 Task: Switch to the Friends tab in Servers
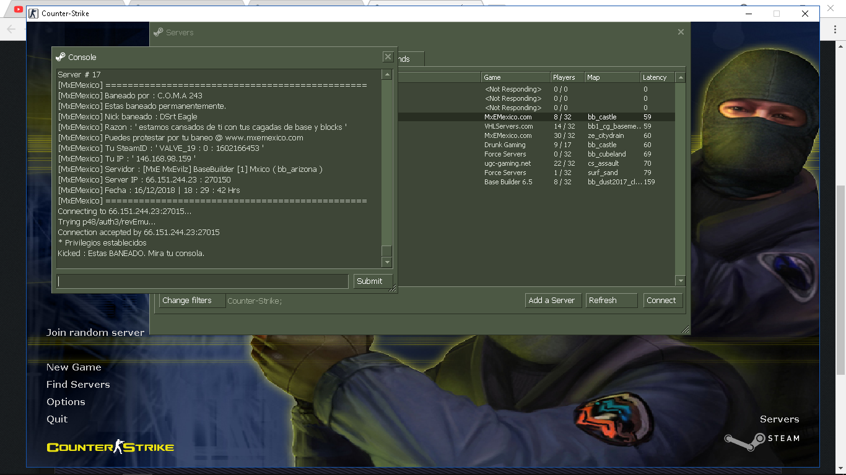point(411,59)
